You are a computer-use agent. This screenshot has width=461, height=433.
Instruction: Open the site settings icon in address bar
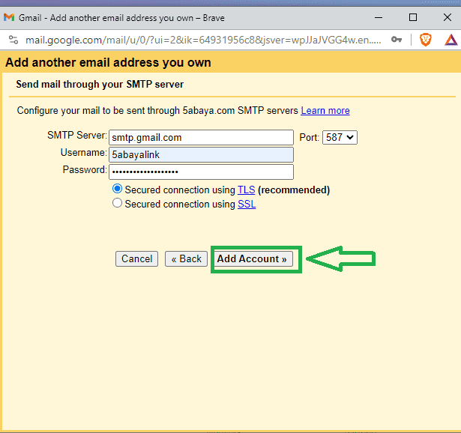(13, 40)
